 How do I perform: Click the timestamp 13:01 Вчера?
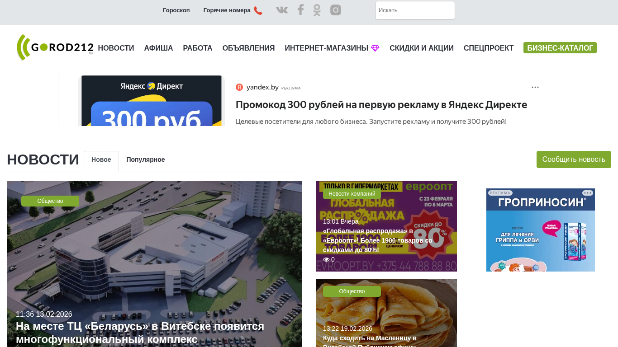point(341,221)
